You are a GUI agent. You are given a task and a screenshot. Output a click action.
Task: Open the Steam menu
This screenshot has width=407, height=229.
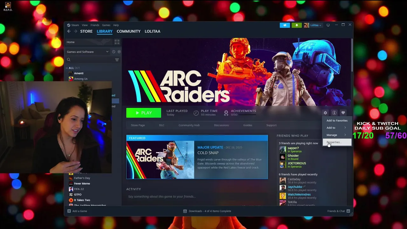click(x=75, y=25)
